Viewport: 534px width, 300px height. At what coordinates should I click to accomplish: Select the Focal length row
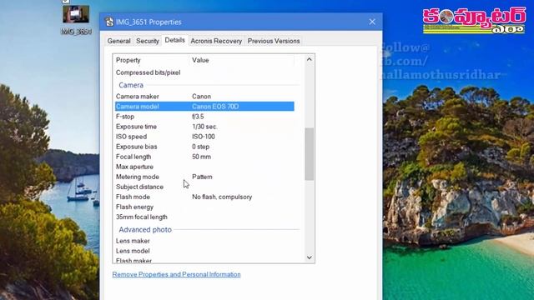click(x=204, y=157)
